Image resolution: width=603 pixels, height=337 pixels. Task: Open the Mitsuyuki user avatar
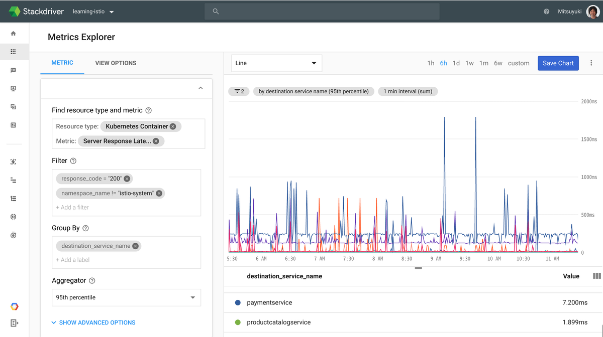[592, 11]
